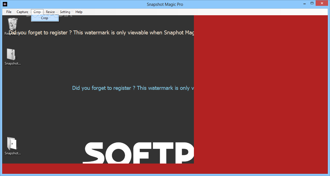Open the Capture menu
Viewport: 330px width, 176px height.
tap(22, 12)
